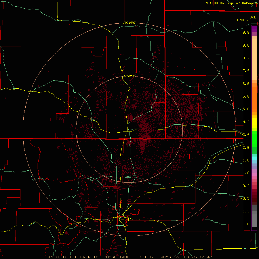The image size is (259, 259).
Task: Click the 7.4 legend value
Action: coord(246,71)
